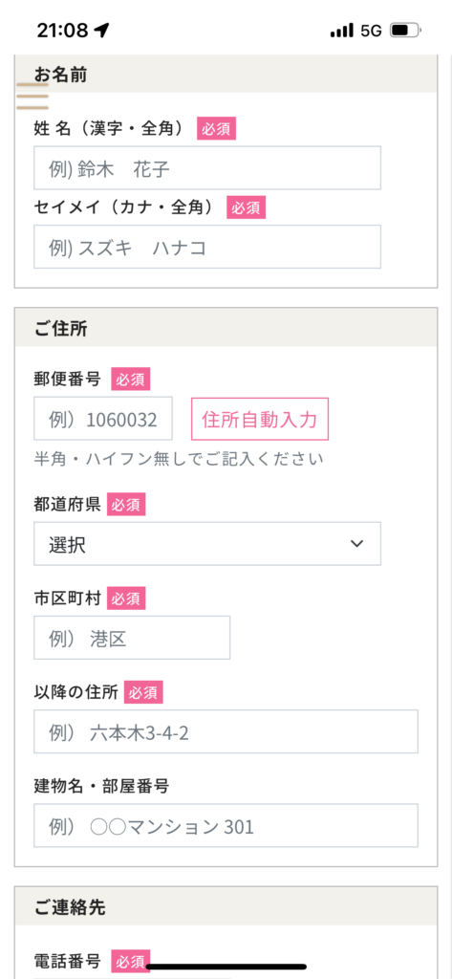Select the 郵便番号 postal code field
This screenshot has width=452, height=979.
(103, 419)
